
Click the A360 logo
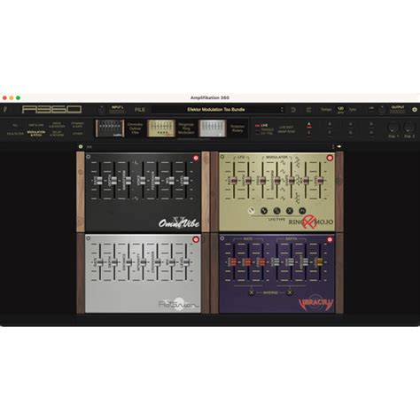tap(51, 110)
